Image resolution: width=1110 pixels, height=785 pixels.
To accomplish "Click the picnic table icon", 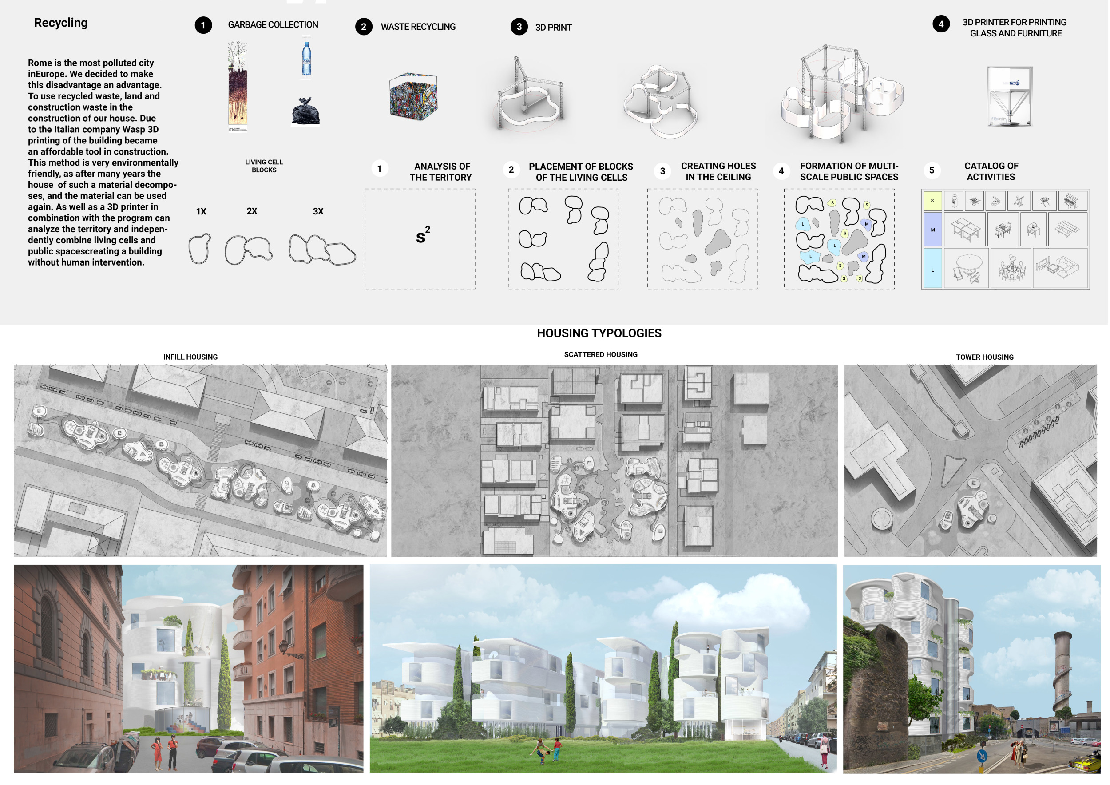I will (x=1067, y=229).
